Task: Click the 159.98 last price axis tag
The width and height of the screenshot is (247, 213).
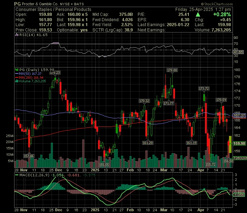Action: coord(239,143)
